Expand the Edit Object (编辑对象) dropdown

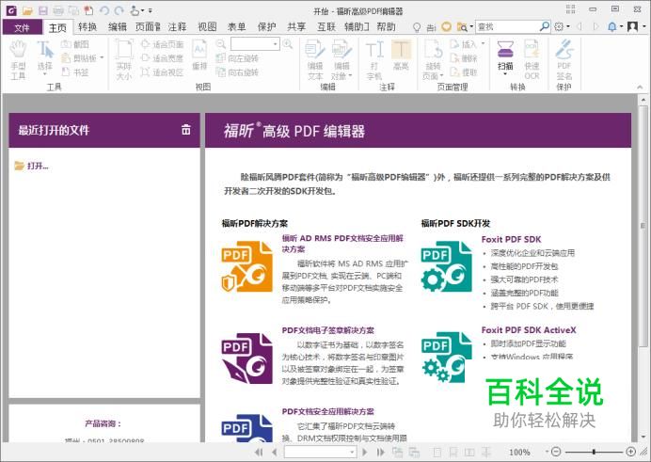tap(350, 76)
